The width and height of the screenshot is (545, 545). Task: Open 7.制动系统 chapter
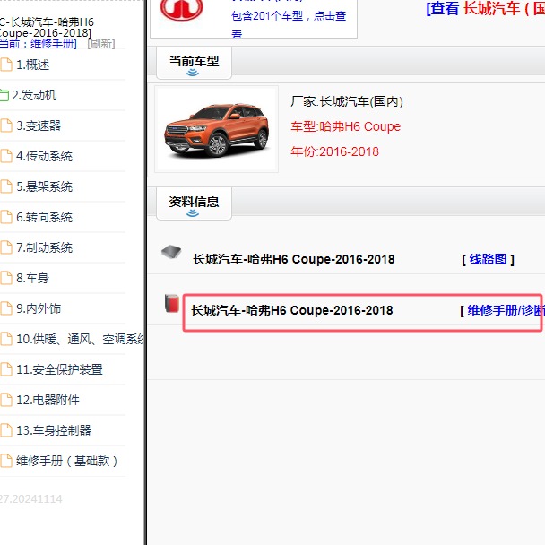(x=45, y=247)
